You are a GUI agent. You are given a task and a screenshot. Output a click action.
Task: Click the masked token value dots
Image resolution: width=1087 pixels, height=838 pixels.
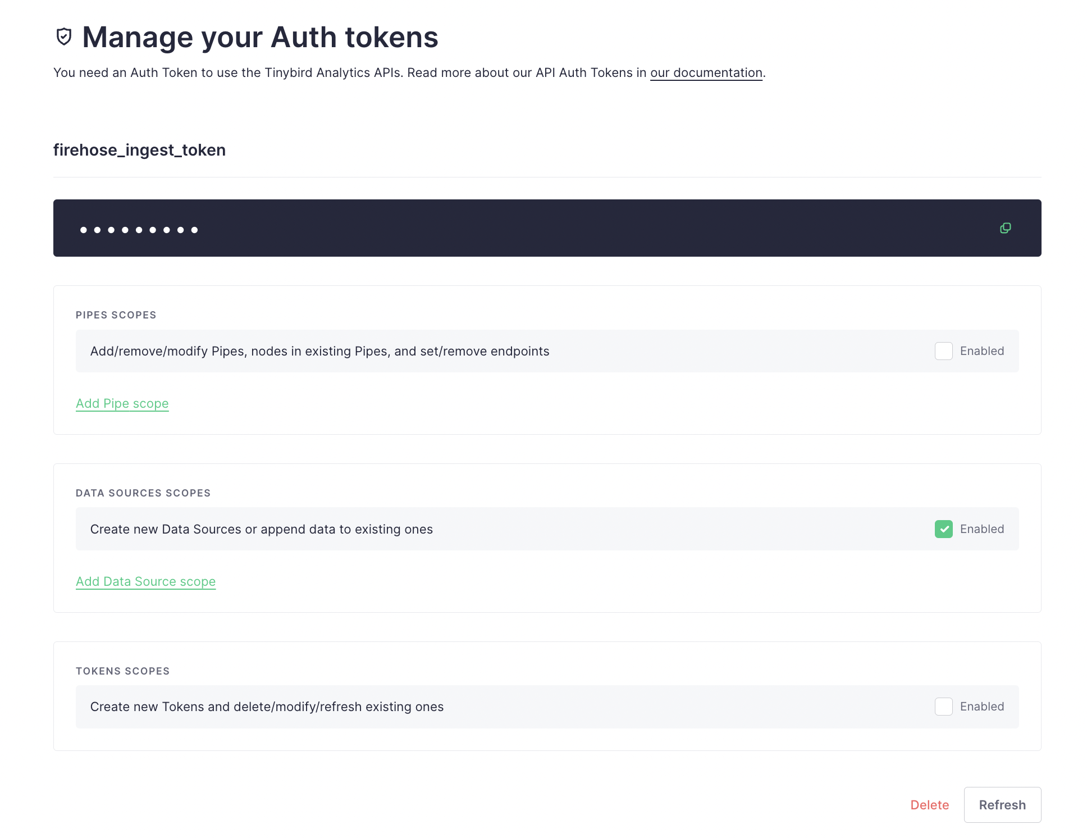139,230
